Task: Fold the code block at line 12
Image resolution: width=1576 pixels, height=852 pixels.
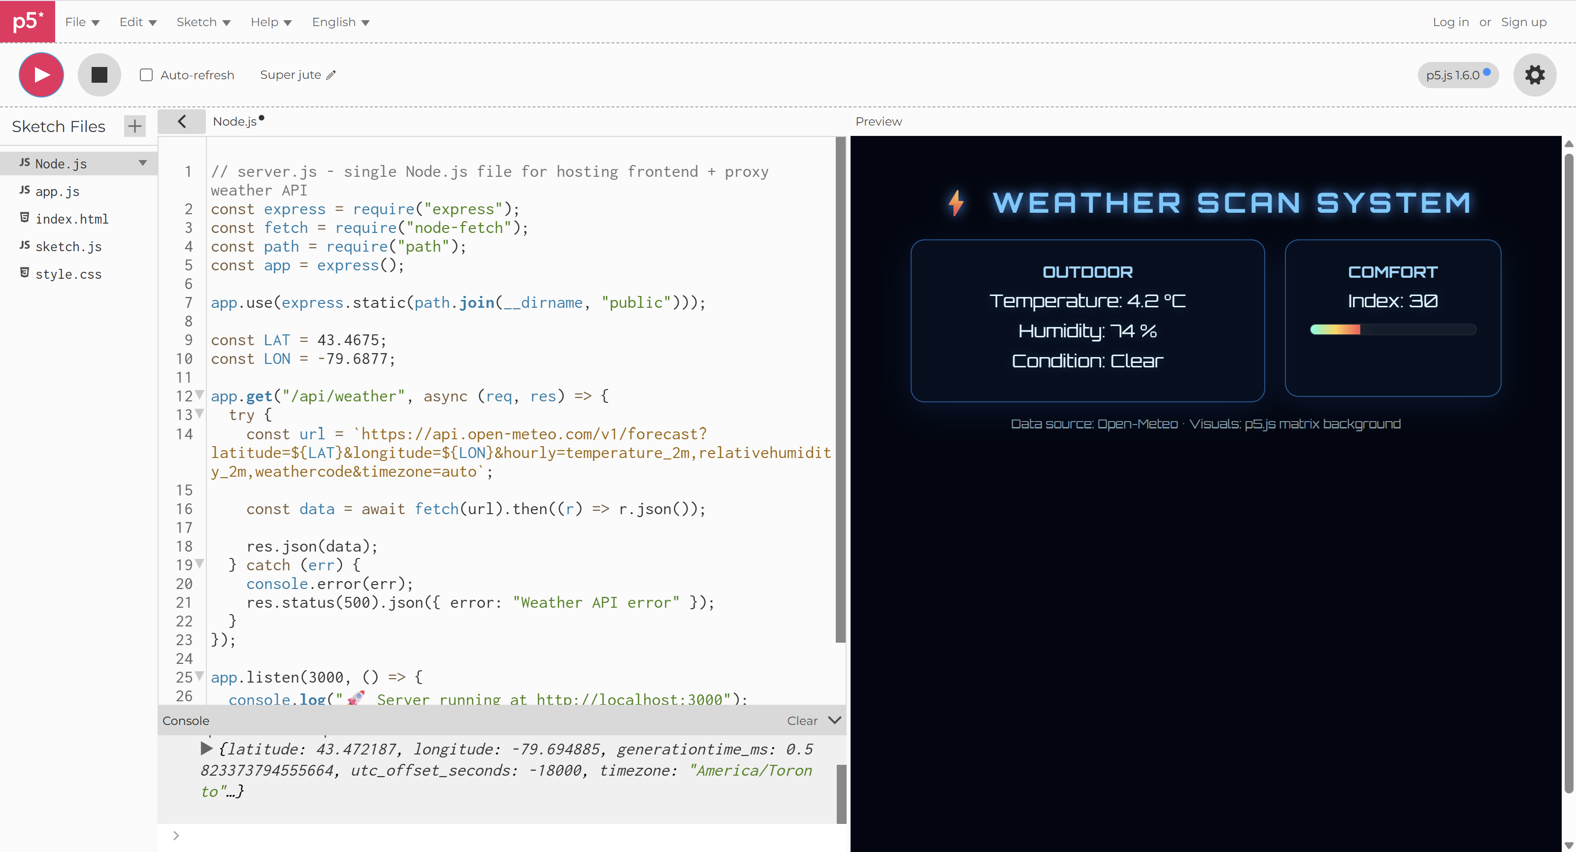Action: click(x=199, y=395)
